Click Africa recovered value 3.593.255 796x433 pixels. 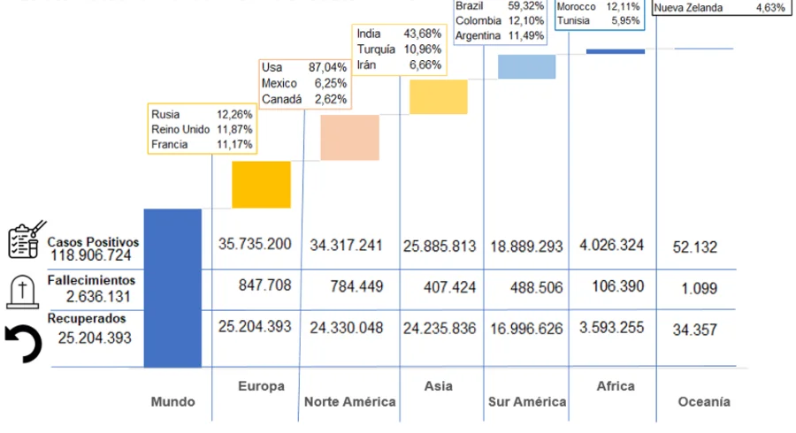pyautogui.click(x=612, y=328)
